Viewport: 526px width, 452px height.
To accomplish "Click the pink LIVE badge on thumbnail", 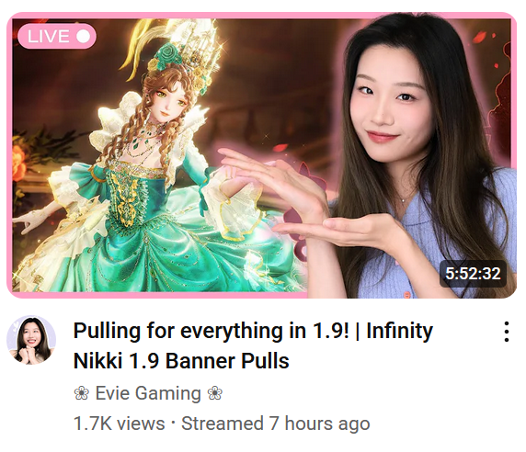I will pyautogui.click(x=57, y=36).
